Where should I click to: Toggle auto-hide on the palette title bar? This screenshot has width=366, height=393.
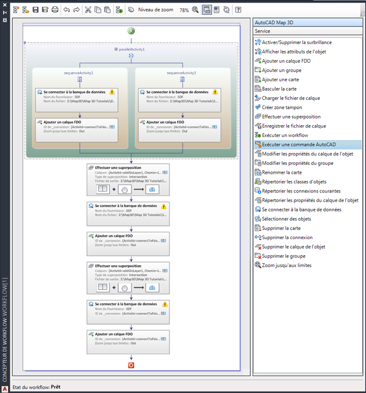tap(5, 12)
